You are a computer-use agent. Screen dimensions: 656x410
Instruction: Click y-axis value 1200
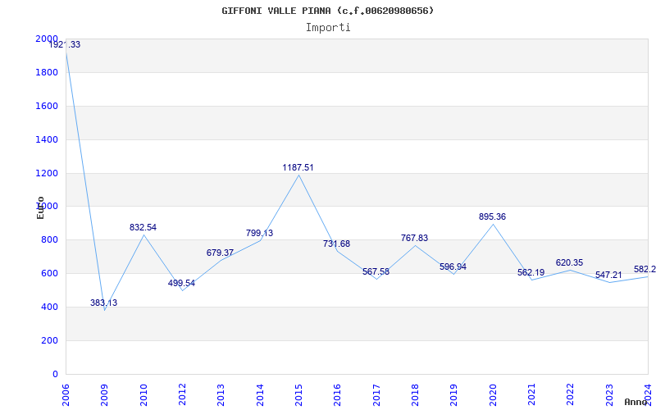coord(47,173)
